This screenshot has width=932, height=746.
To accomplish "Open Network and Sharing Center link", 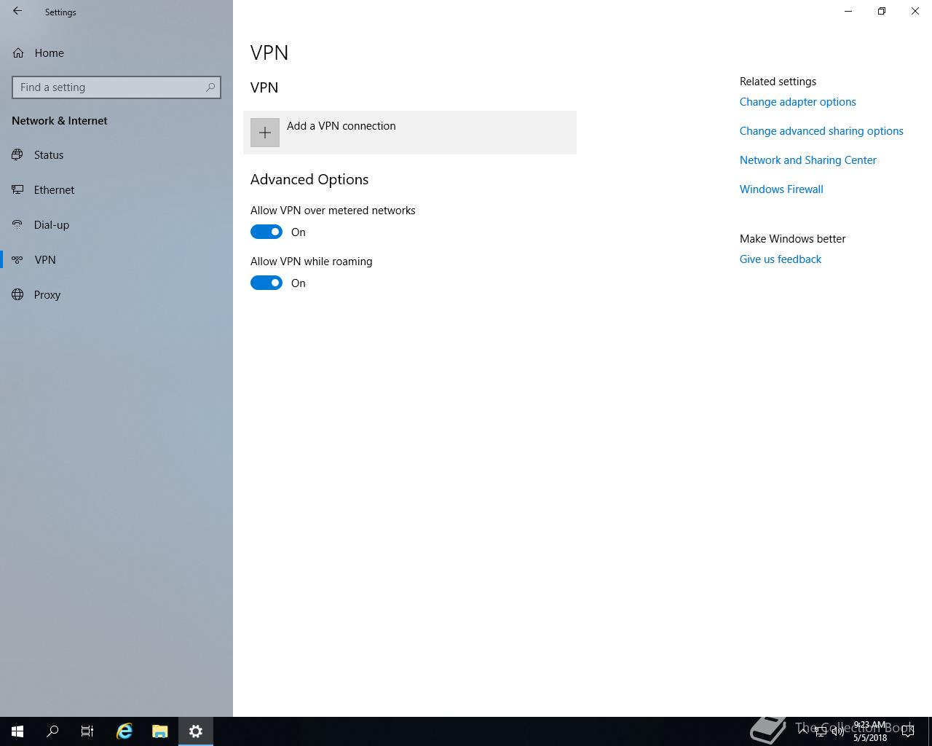I will point(807,160).
